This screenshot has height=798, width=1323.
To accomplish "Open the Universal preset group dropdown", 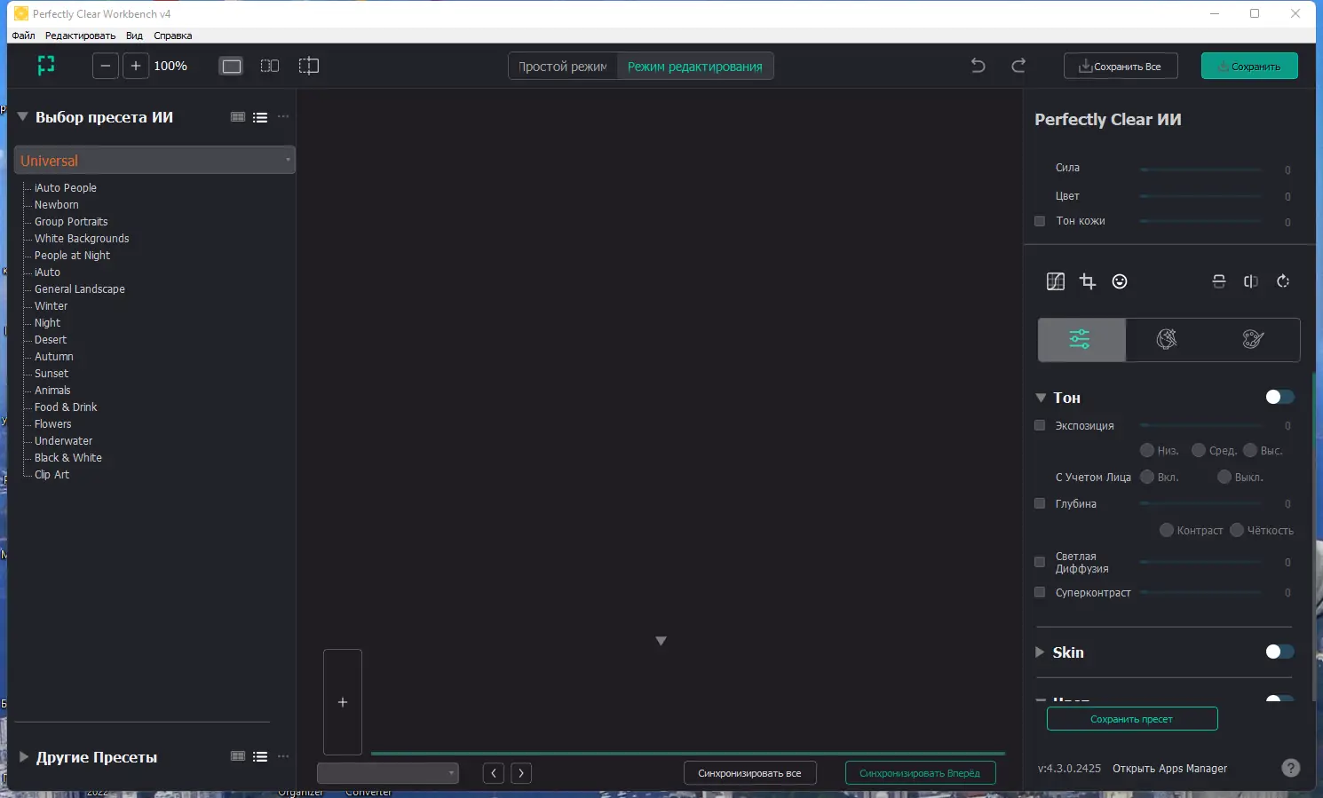I will tap(154, 161).
